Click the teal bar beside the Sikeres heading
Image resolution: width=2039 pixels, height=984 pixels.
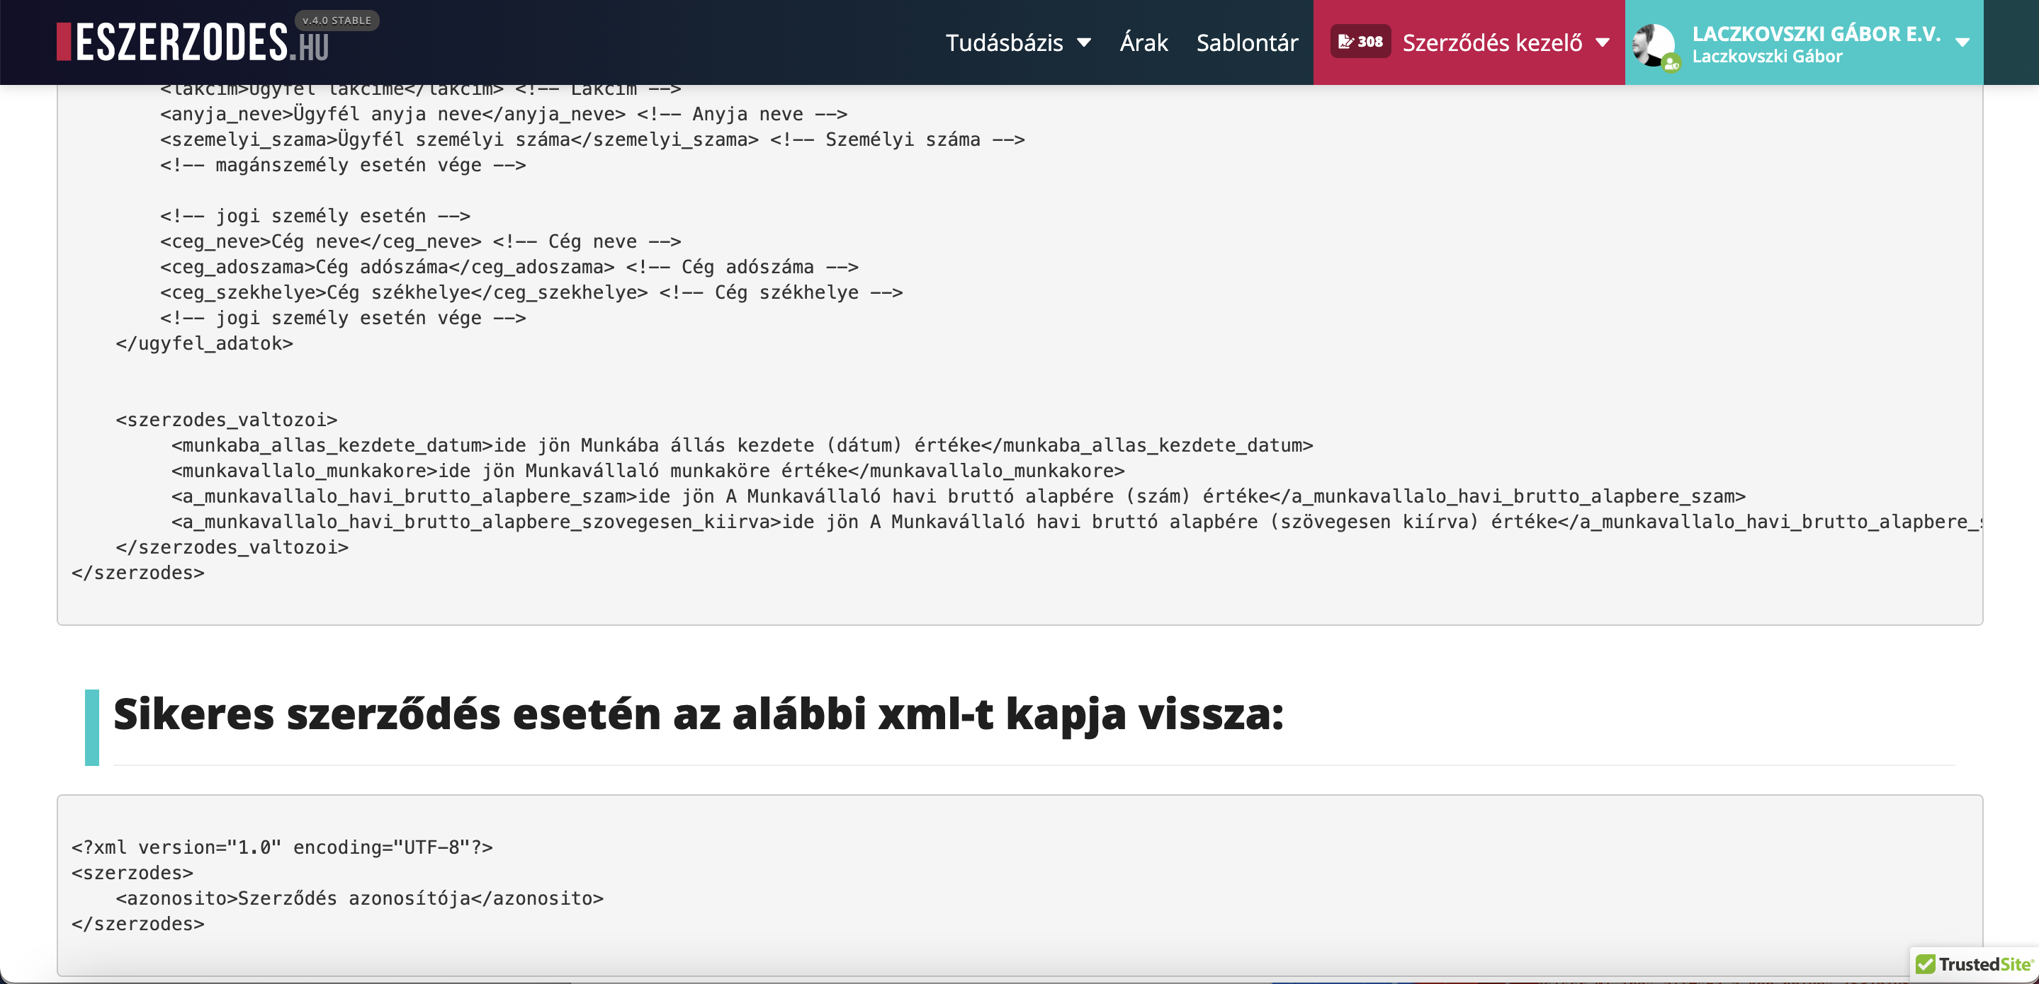click(x=92, y=727)
